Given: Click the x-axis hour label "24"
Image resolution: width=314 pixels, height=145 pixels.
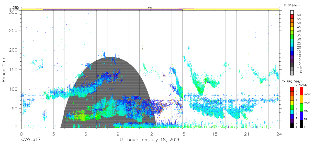Looking at the screenshot, I should click(x=279, y=134).
